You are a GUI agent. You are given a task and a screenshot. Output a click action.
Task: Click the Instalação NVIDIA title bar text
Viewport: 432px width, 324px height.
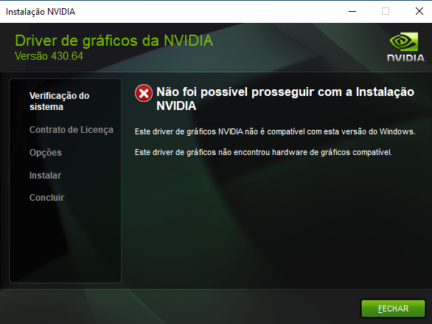coord(41,12)
